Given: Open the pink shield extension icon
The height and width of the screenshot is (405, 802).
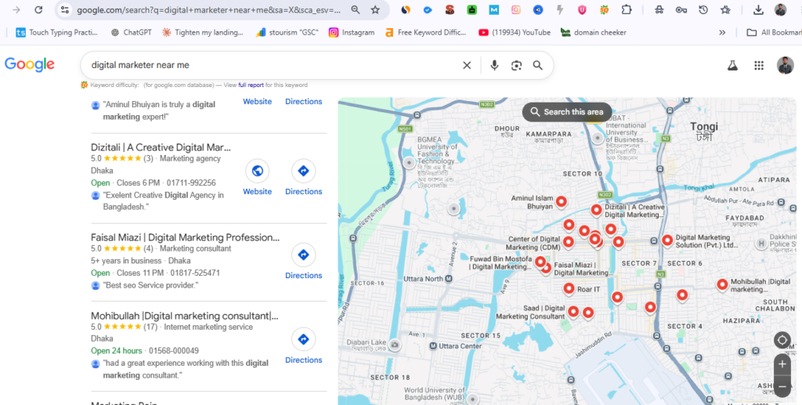Looking at the screenshot, I should pos(582,9).
